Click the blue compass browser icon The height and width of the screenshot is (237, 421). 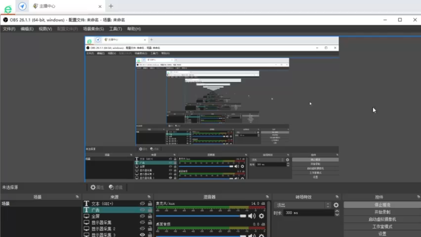[22, 6]
